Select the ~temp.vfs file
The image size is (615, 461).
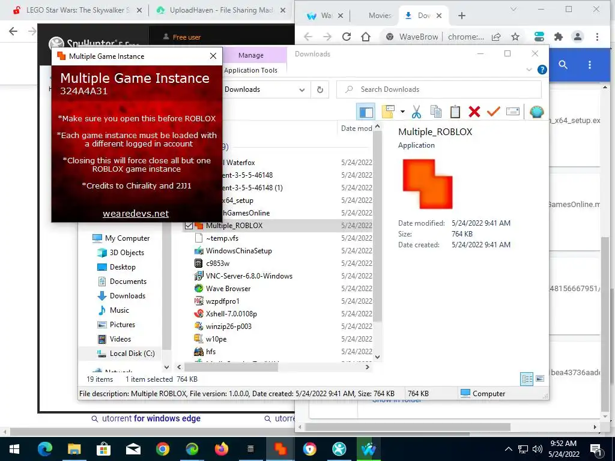222,238
